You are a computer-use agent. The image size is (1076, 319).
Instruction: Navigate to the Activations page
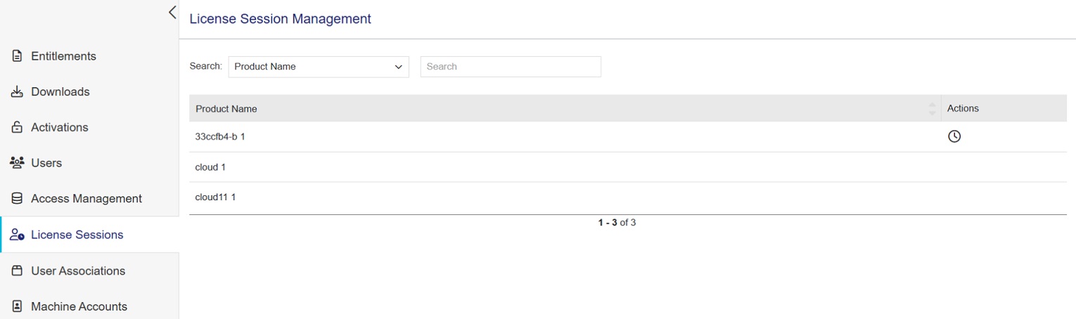(x=60, y=128)
